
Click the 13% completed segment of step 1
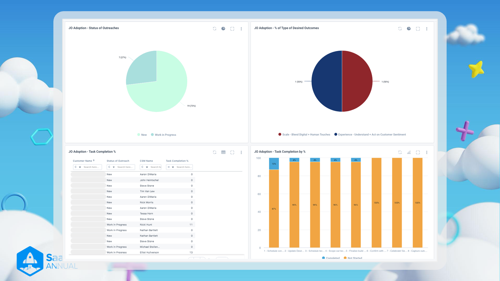click(x=274, y=164)
